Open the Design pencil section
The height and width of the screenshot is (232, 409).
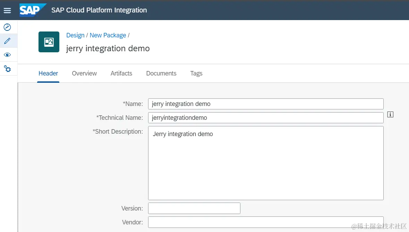pyautogui.click(x=7, y=41)
